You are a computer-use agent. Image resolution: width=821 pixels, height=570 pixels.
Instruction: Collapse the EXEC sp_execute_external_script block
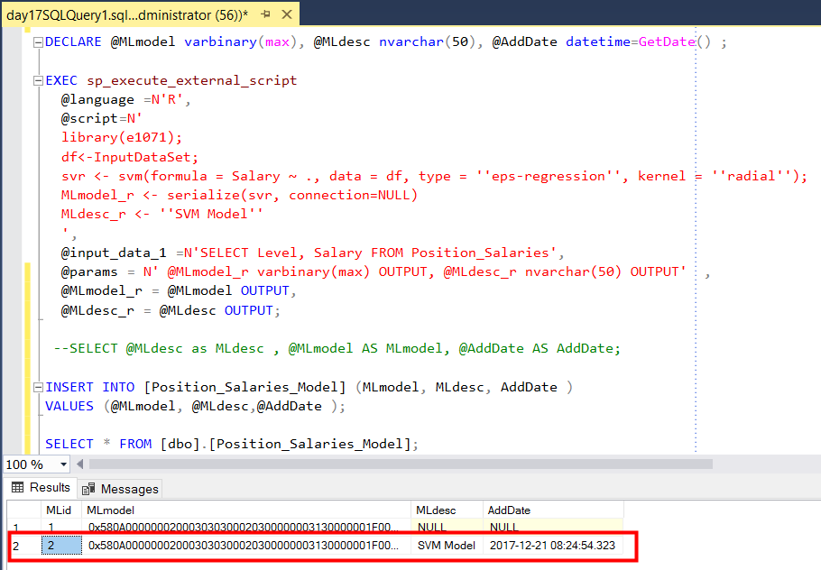(38, 80)
